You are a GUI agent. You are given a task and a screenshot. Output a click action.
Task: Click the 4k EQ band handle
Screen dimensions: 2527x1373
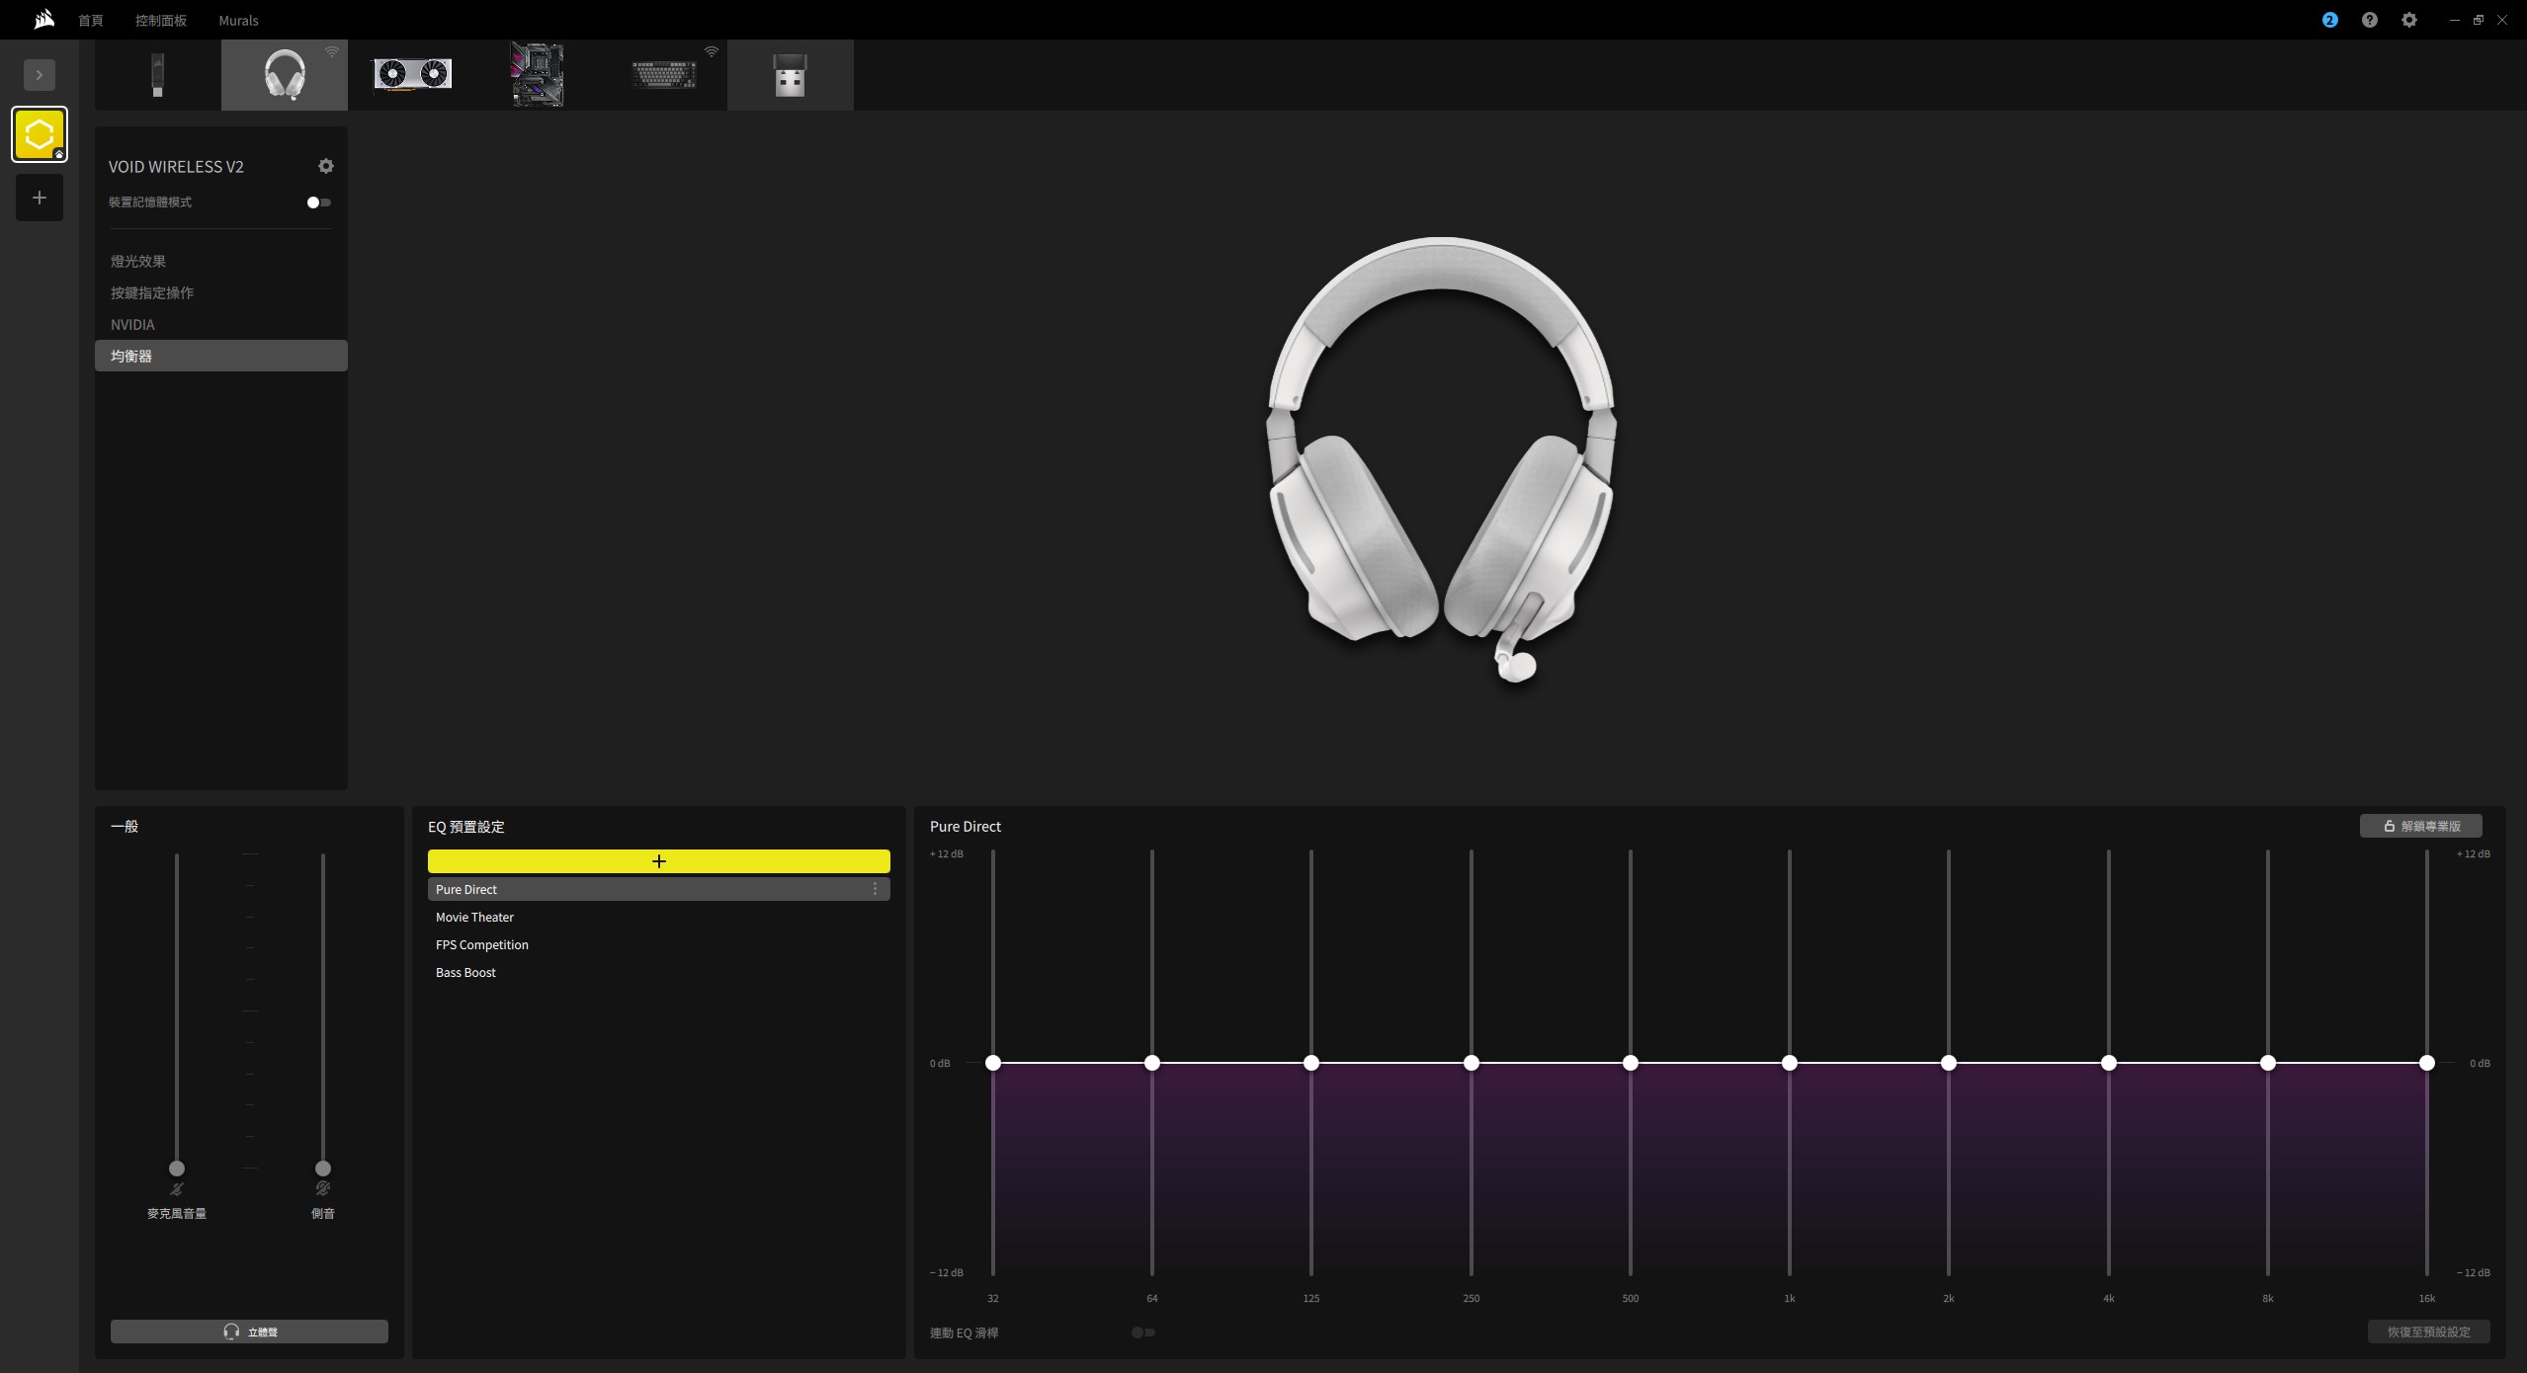[x=2109, y=1063]
